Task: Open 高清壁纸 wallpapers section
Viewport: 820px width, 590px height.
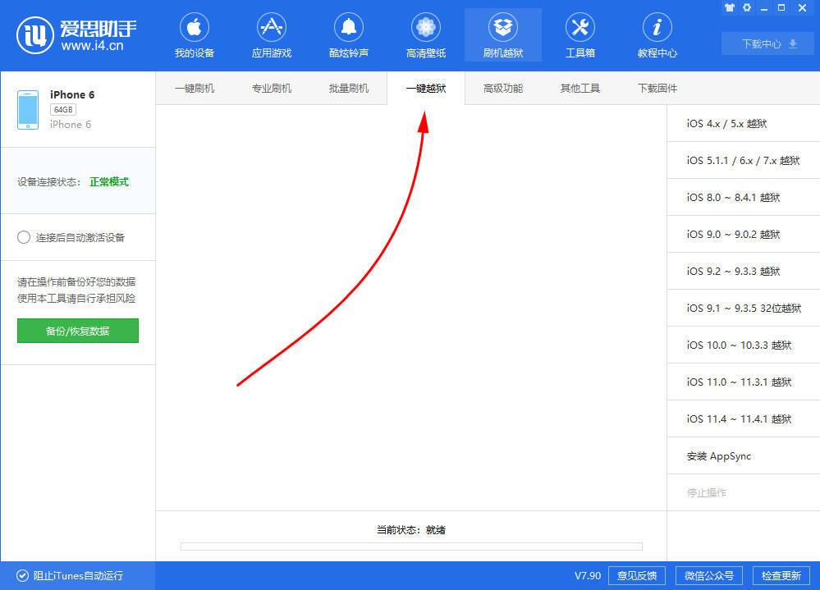Action: (425, 34)
